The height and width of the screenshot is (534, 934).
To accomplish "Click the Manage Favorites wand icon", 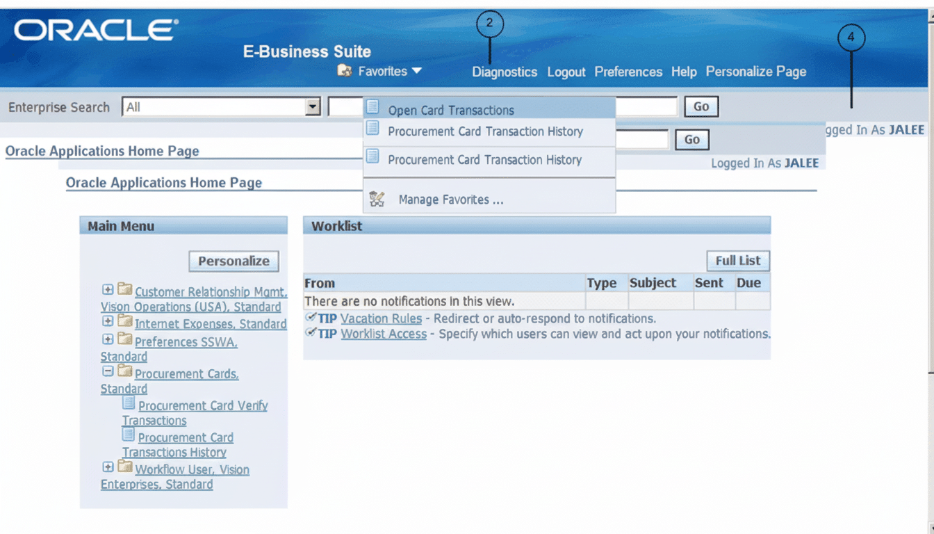I will coord(376,199).
